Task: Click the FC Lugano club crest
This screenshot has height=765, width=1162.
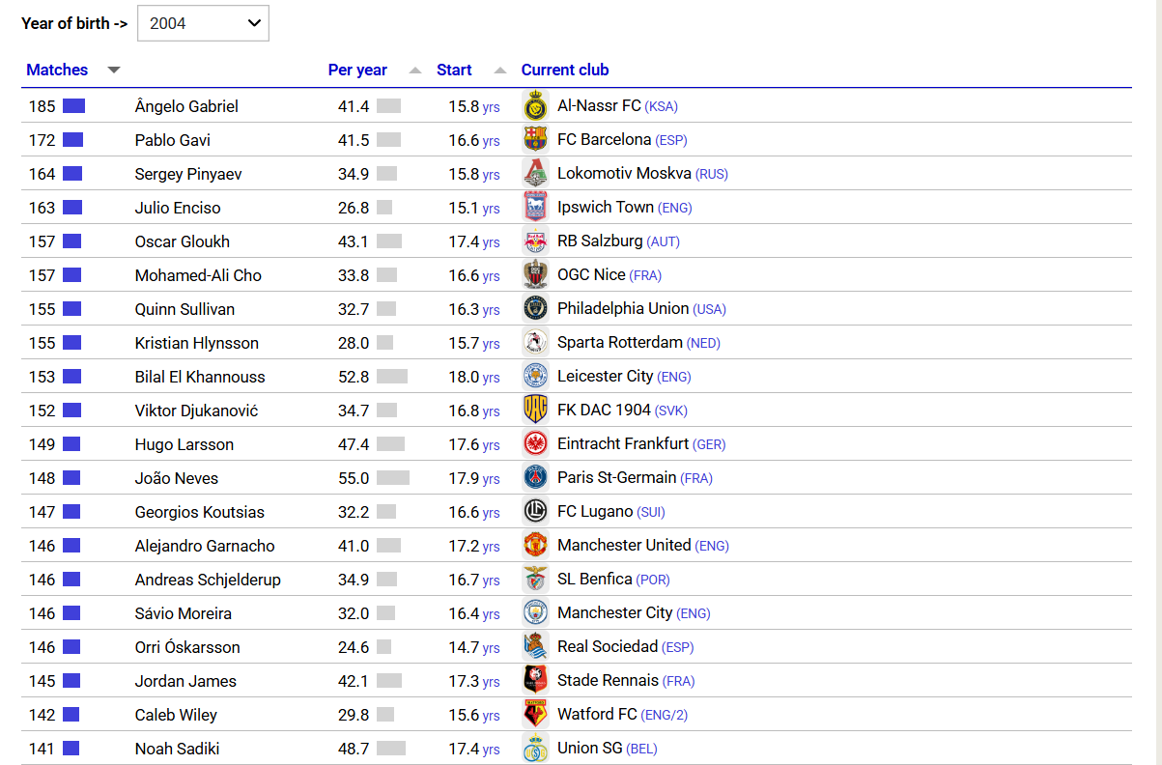Action: pos(535,512)
